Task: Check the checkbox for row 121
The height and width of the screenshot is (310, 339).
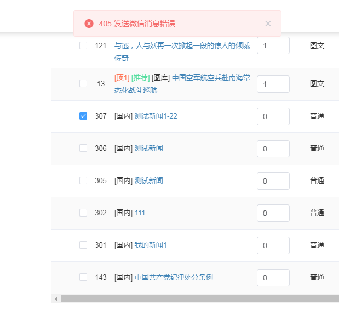Action: [83, 45]
